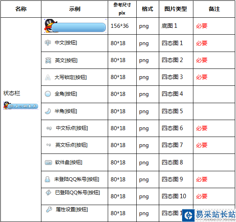
Task: Click the crescent moon icon for 半角
Action: (48, 111)
